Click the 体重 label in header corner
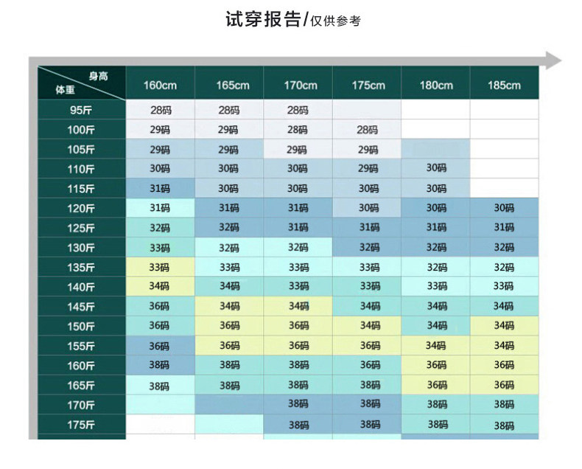Screen dimensions: 582x469 pyautogui.click(x=66, y=89)
